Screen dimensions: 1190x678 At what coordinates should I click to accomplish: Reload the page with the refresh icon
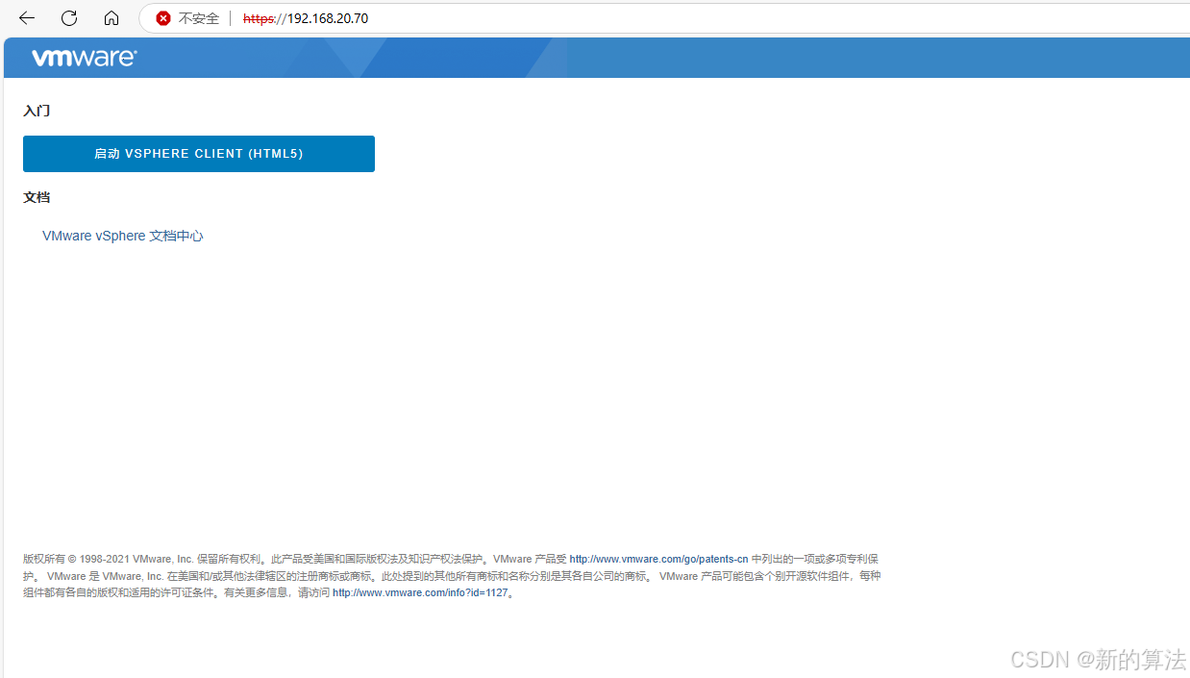pyautogui.click(x=69, y=18)
